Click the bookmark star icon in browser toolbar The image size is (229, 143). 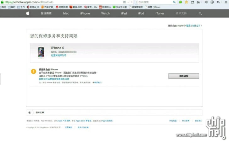(186, 2)
